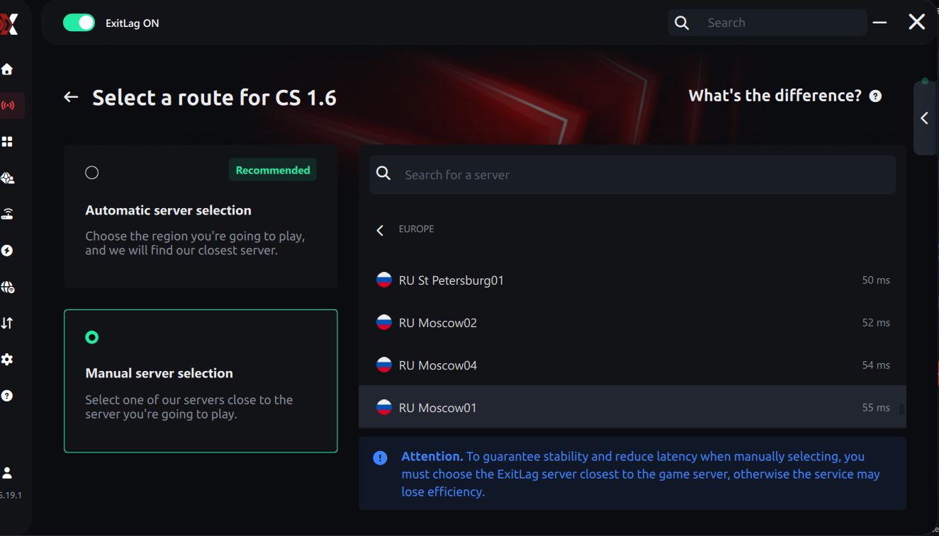Open the up-down arrows traffic icon

[7, 323]
